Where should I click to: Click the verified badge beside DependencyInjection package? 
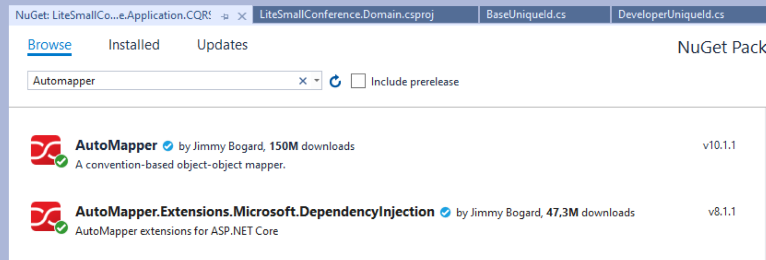click(445, 212)
